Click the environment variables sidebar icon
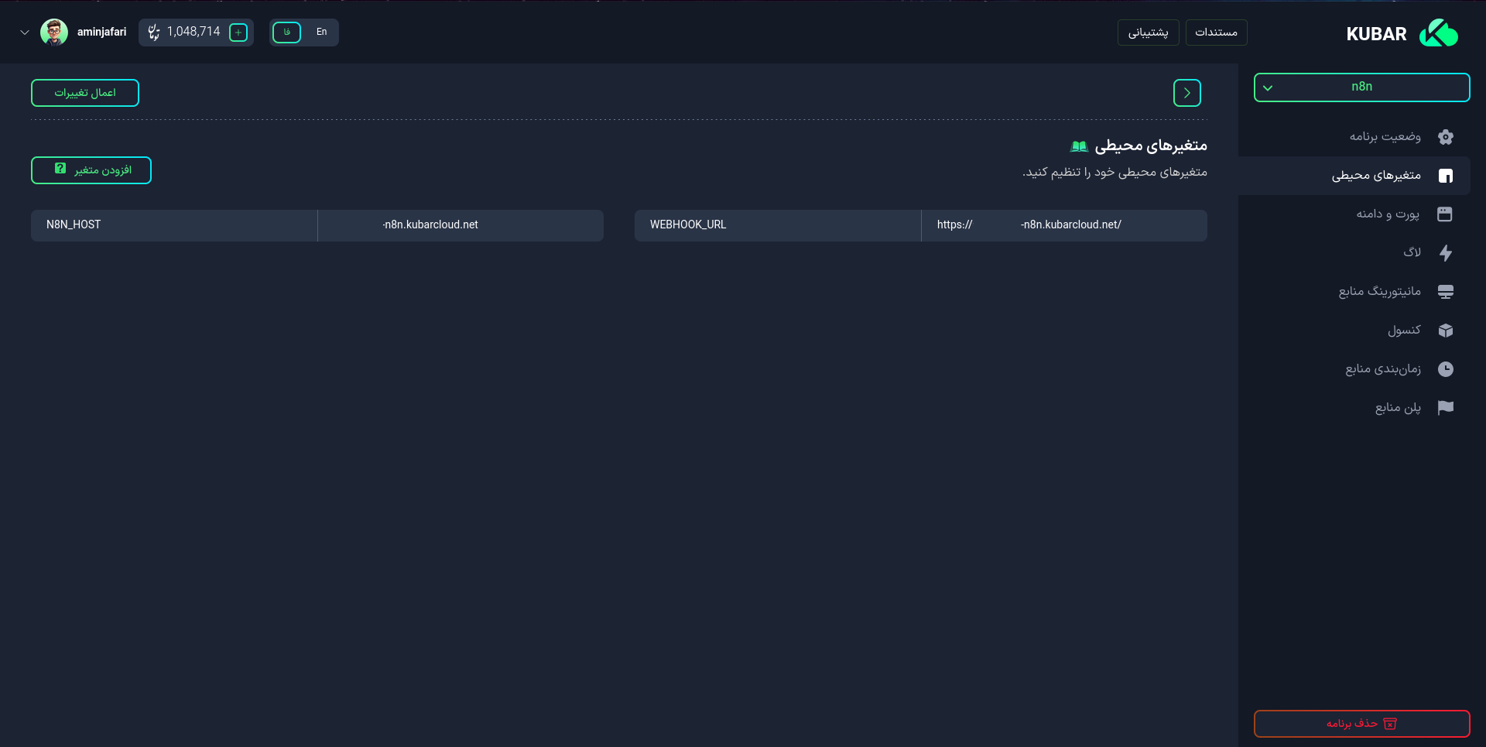1486x747 pixels. coord(1445,176)
